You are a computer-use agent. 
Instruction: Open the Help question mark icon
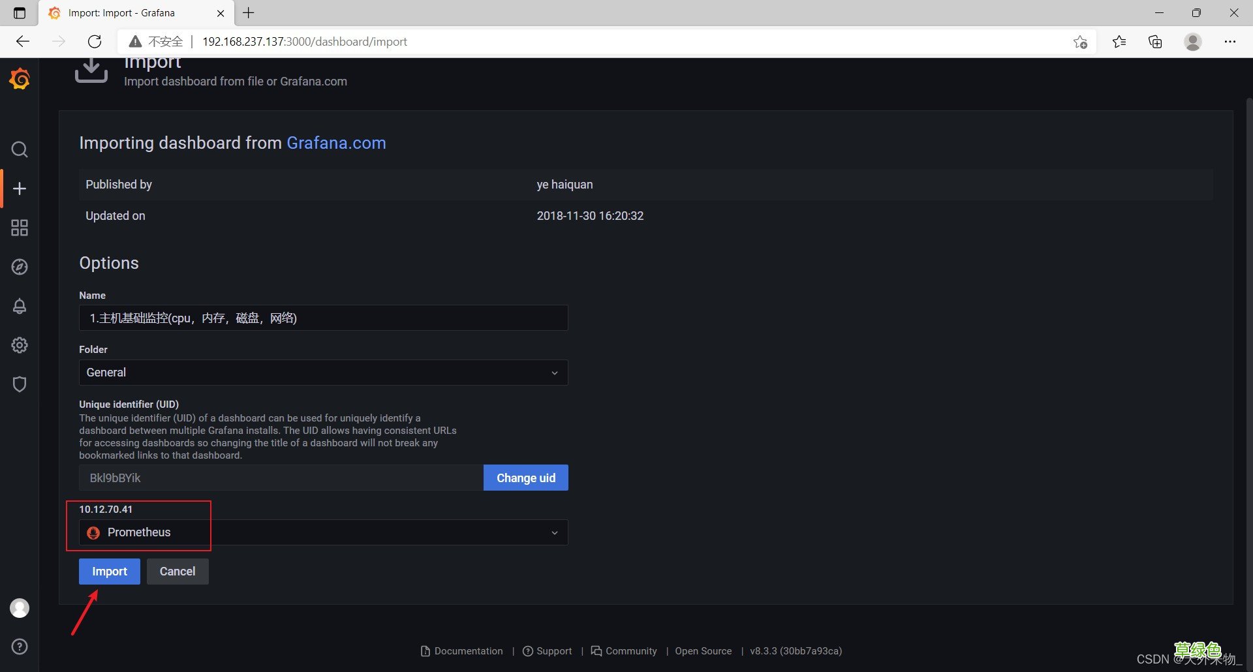click(20, 647)
